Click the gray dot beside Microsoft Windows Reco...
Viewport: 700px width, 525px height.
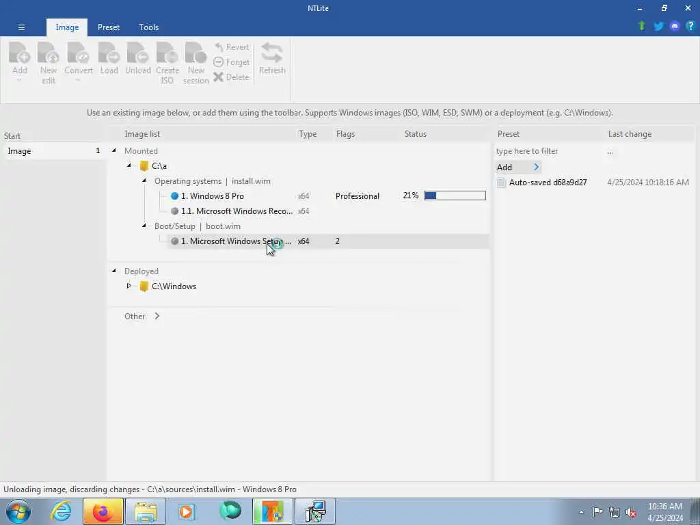(x=174, y=211)
